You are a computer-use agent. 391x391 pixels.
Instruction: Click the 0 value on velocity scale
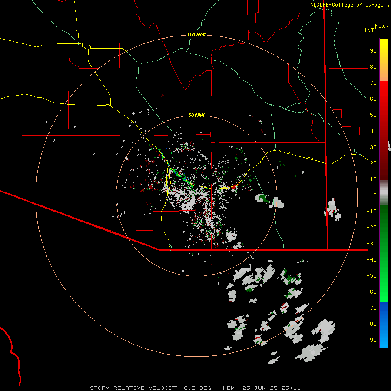(x=375, y=195)
